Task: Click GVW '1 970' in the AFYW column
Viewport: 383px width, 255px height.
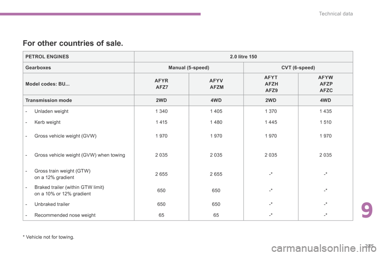Action: [326, 136]
